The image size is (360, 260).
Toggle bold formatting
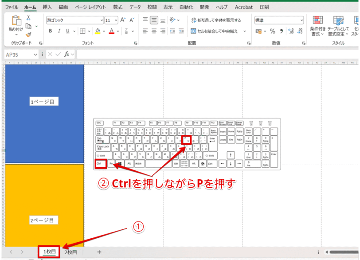pos(51,31)
